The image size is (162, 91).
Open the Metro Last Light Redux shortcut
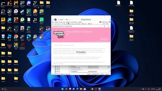click(16, 4)
